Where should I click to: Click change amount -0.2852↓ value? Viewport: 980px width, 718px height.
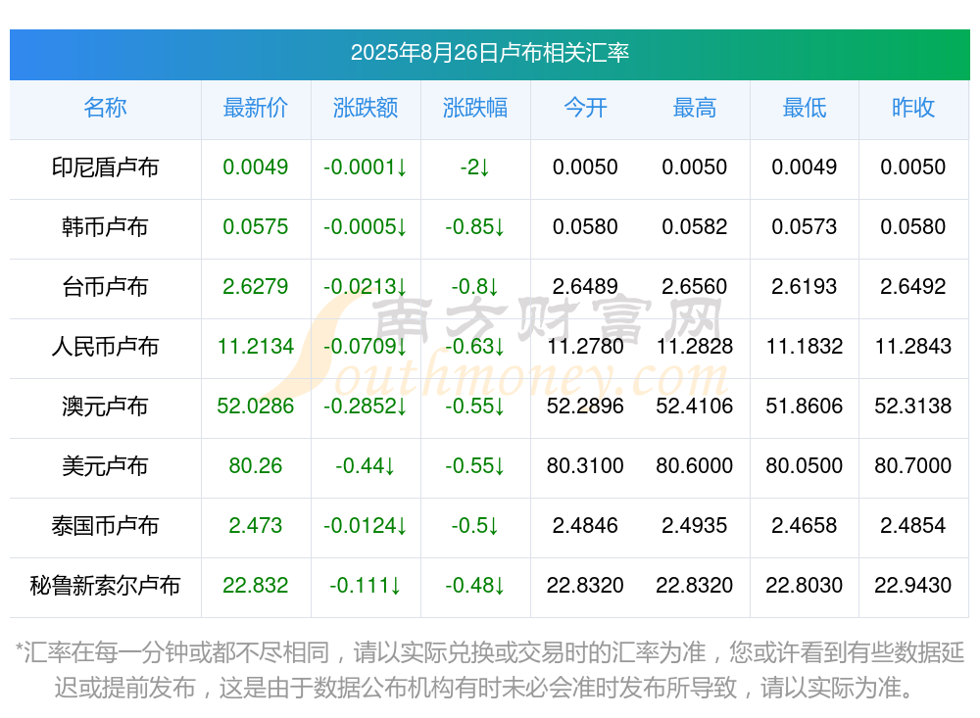[366, 407]
